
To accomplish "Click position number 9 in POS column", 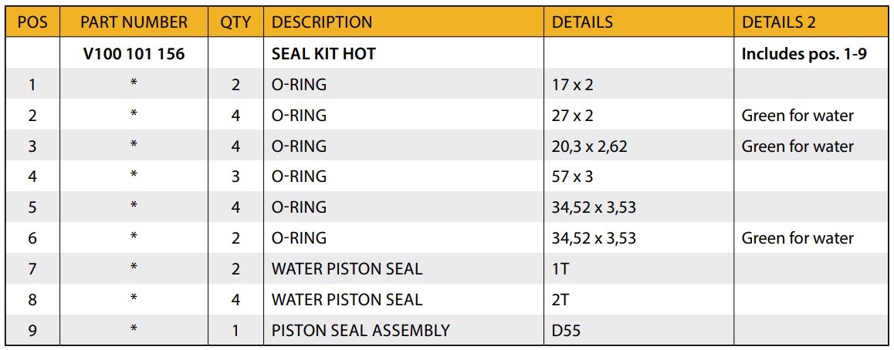I will pyautogui.click(x=32, y=331).
